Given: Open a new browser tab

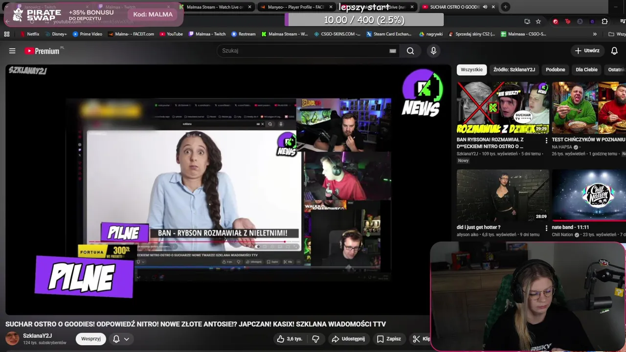Looking at the screenshot, I should pos(505,7).
